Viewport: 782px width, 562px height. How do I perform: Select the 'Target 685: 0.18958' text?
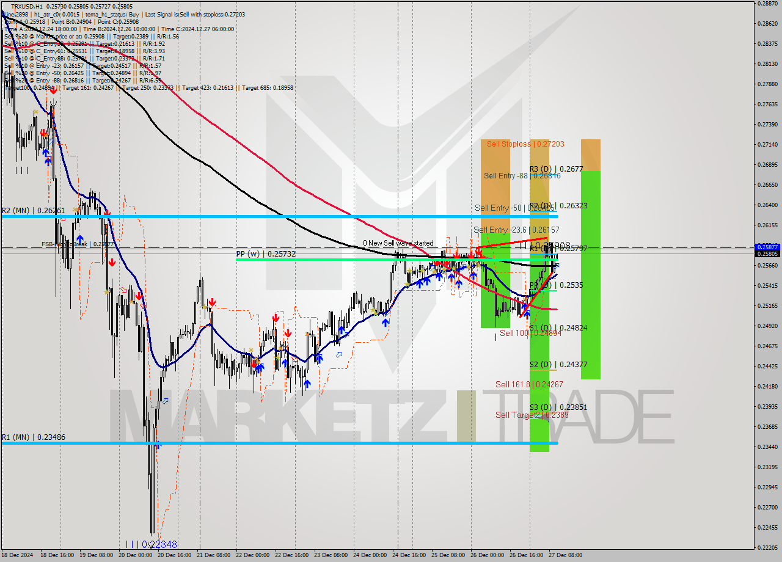pyautogui.click(x=268, y=87)
